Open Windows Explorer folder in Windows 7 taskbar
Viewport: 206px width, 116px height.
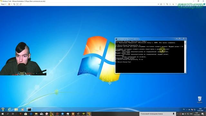pos(16,110)
